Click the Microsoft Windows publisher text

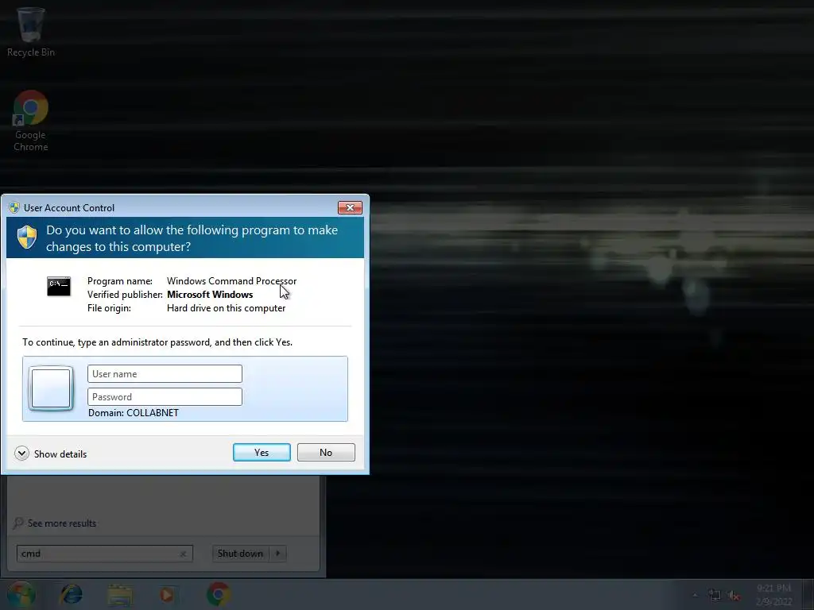210,295
